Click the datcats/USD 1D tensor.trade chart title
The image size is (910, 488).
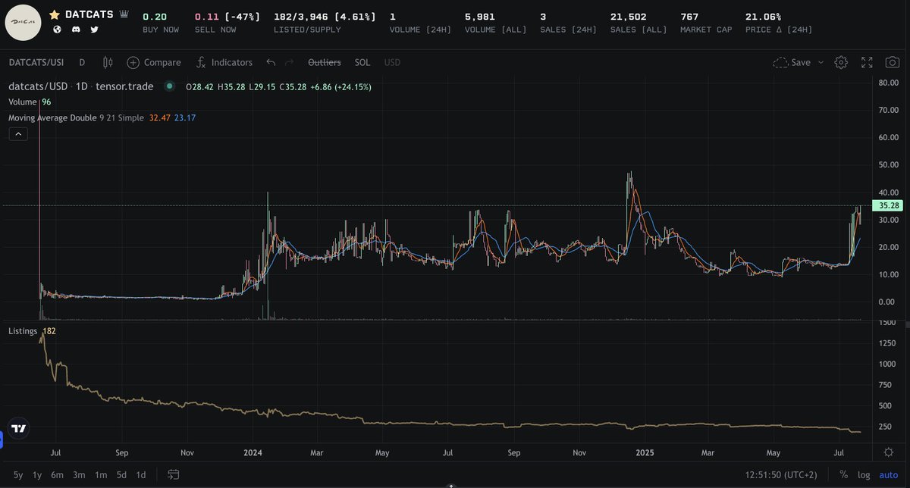pos(80,86)
